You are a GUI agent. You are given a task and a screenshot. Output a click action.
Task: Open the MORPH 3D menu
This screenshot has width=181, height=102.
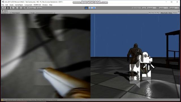click(x=37, y=5)
